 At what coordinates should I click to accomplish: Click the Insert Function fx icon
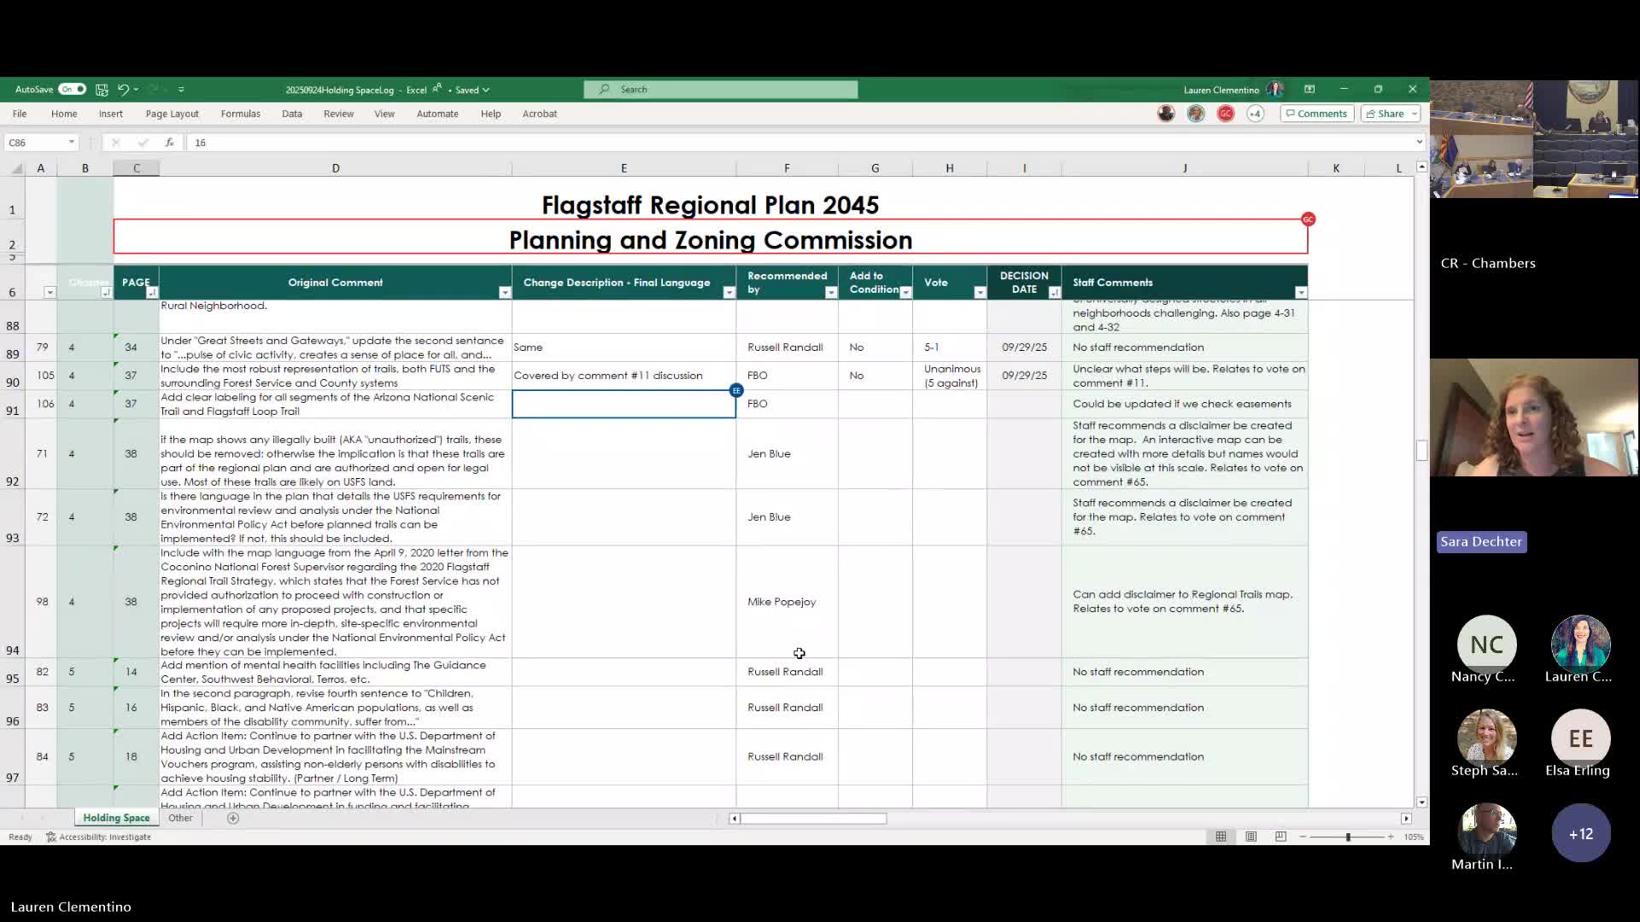click(170, 143)
